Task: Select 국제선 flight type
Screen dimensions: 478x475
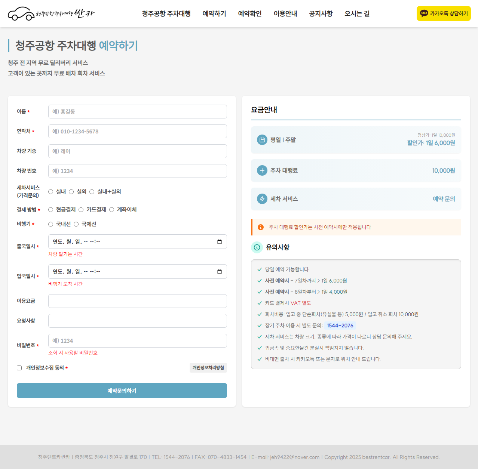Action: coord(76,224)
